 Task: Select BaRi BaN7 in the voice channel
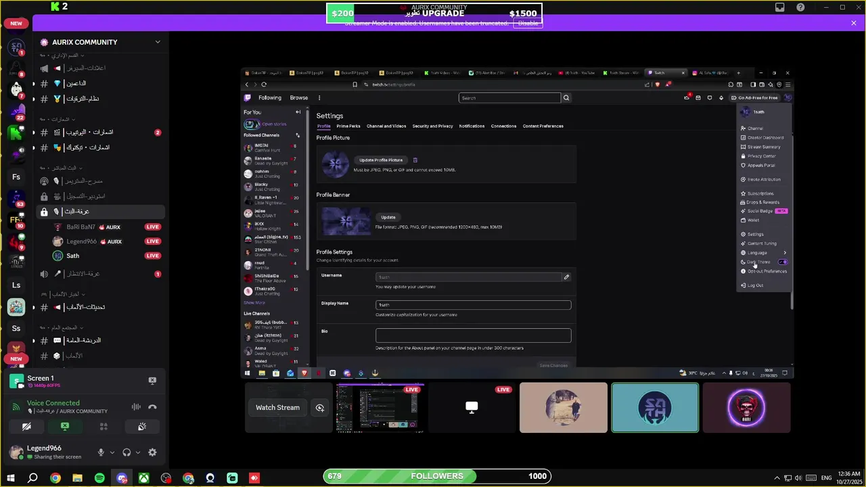(x=107, y=227)
